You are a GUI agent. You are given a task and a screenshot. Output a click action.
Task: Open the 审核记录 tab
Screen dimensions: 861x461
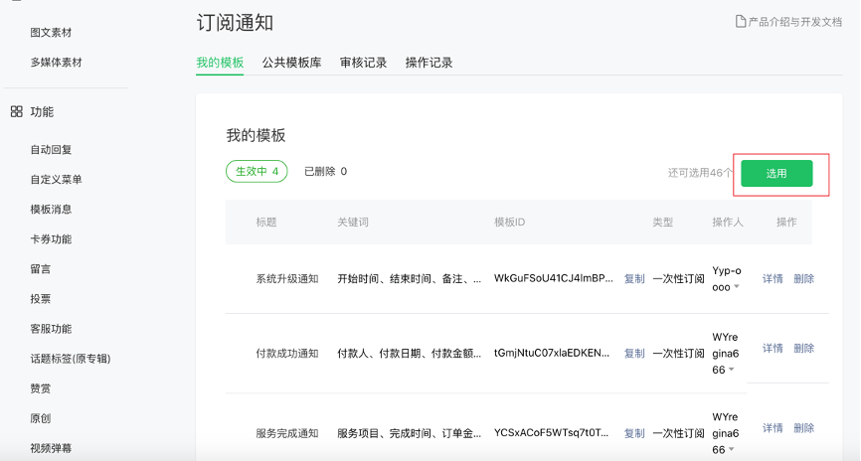(364, 63)
